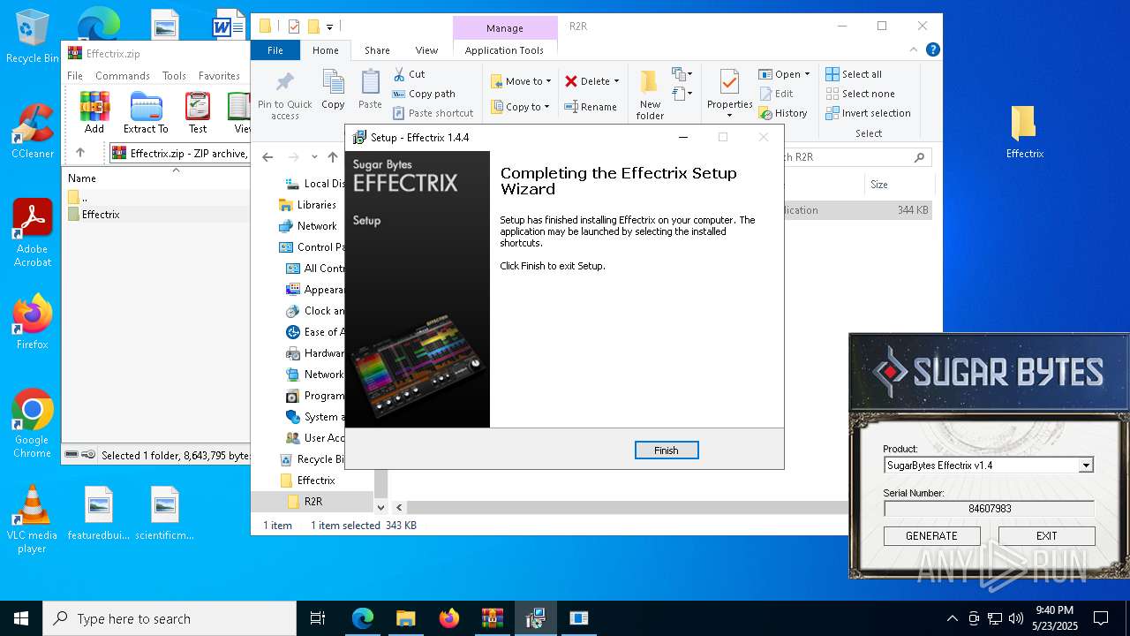Open the Favorites menu in WinRAR
This screenshot has width=1130, height=636.
[x=219, y=76]
